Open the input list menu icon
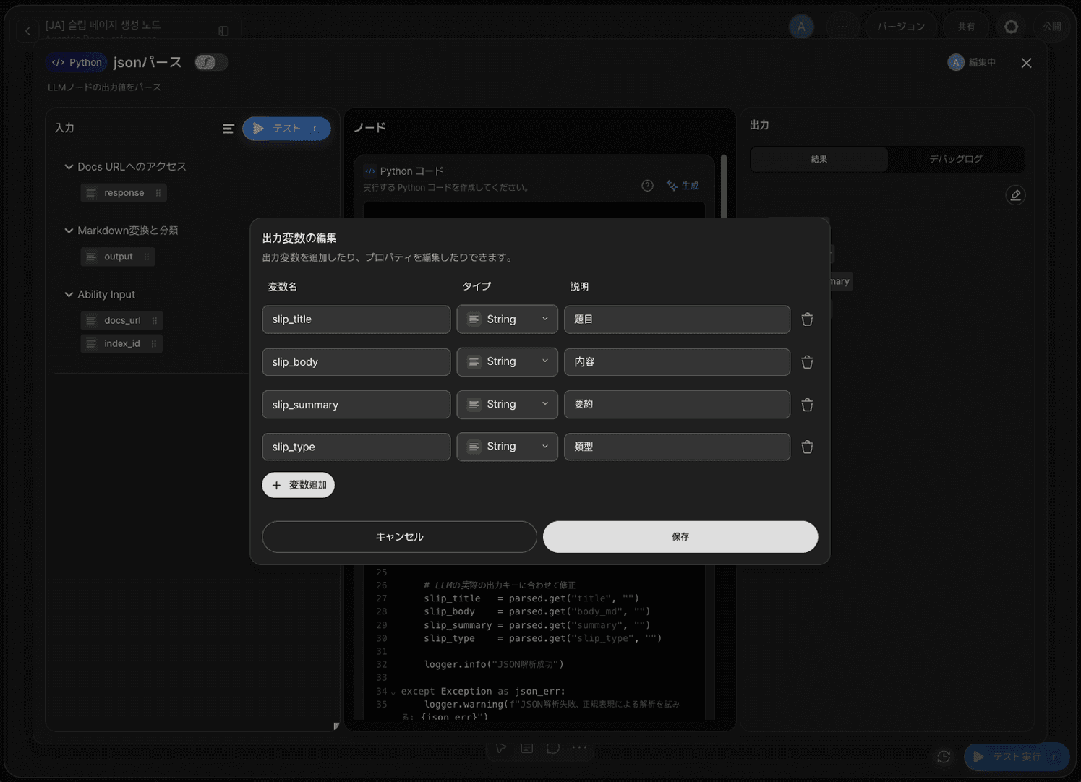This screenshot has width=1081, height=782. coord(228,129)
